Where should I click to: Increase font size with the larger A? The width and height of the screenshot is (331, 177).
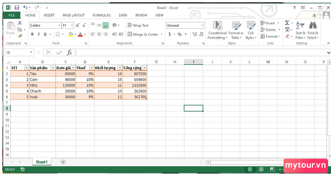(78, 25)
